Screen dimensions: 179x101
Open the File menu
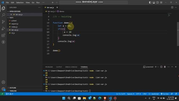(7, 3)
